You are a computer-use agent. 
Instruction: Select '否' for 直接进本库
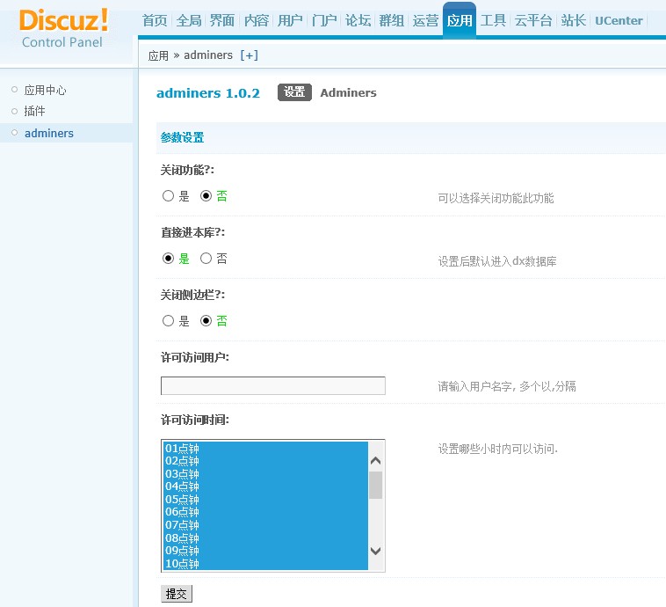(x=206, y=259)
